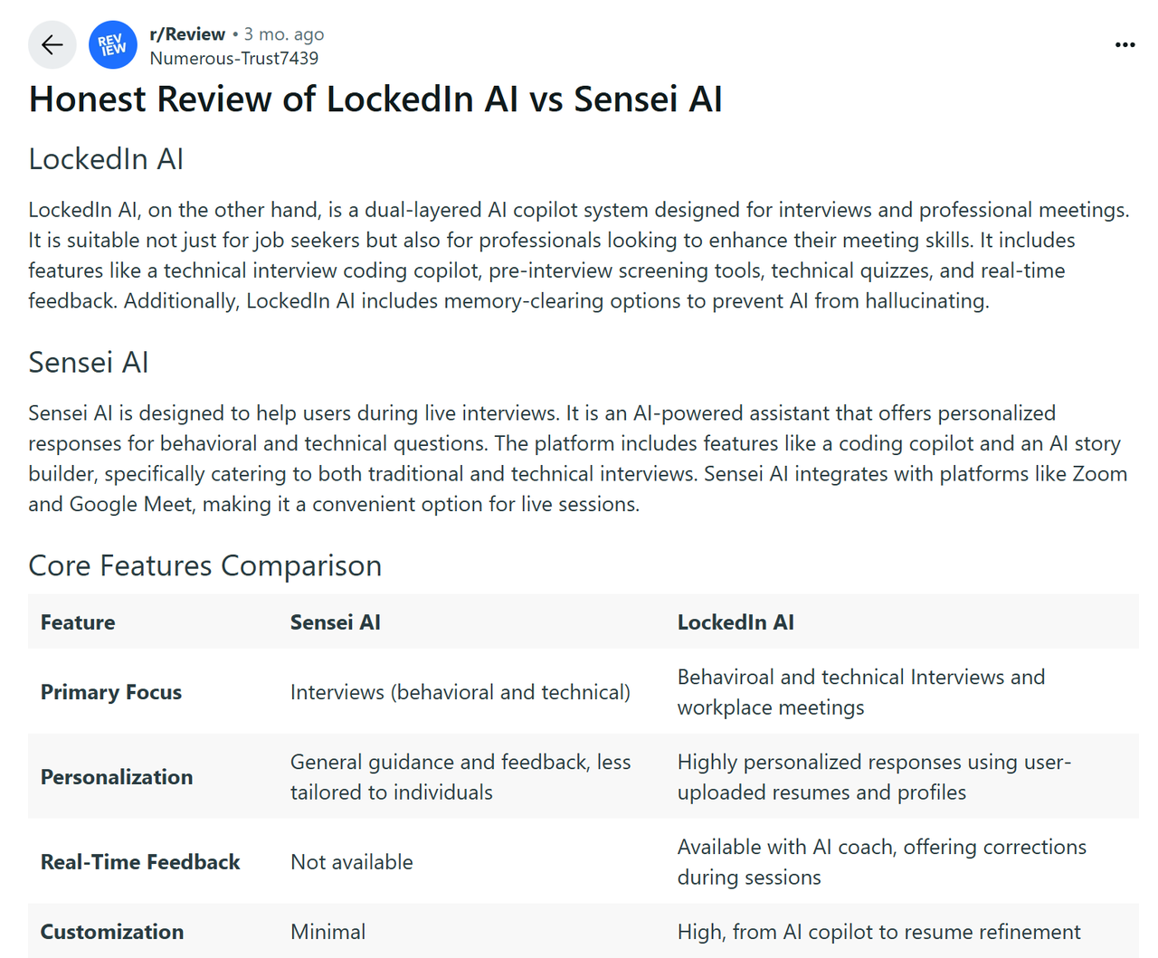Open the Numerous-Trust7439 user profile
Viewport: 1158px width, 958px height.
[x=234, y=59]
